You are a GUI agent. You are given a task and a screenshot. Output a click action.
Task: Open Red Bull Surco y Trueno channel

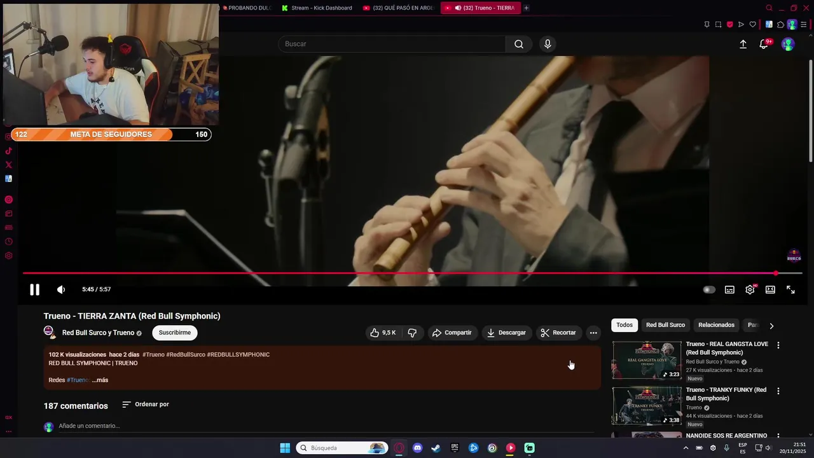98,333
